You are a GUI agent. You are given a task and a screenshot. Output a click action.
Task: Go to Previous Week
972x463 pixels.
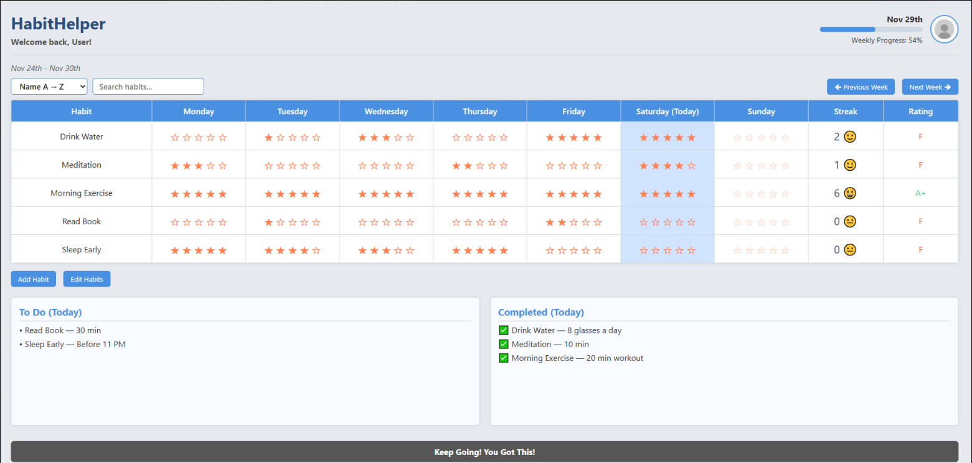[x=861, y=87]
